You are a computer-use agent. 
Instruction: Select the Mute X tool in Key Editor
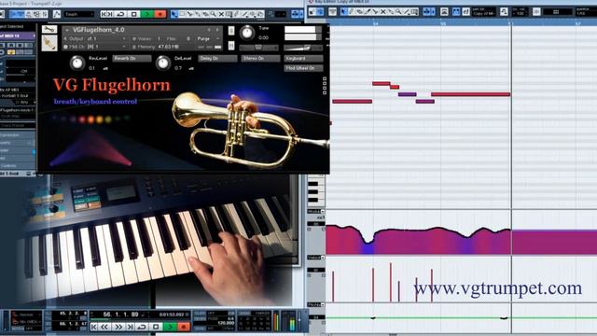(x=383, y=12)
